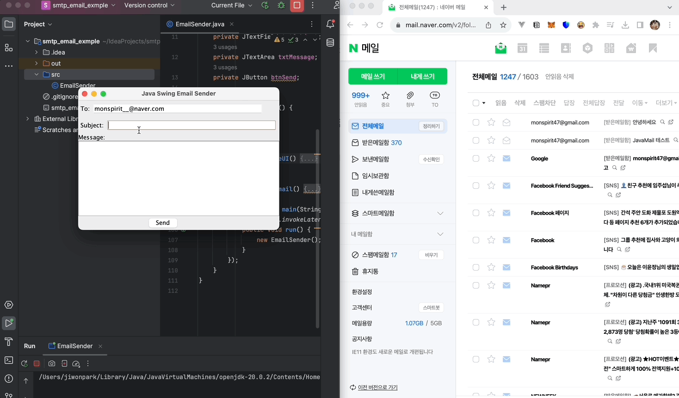Tick checkbox for 안녕하세요 mail
679x398 pixels.
click(476, 122)
